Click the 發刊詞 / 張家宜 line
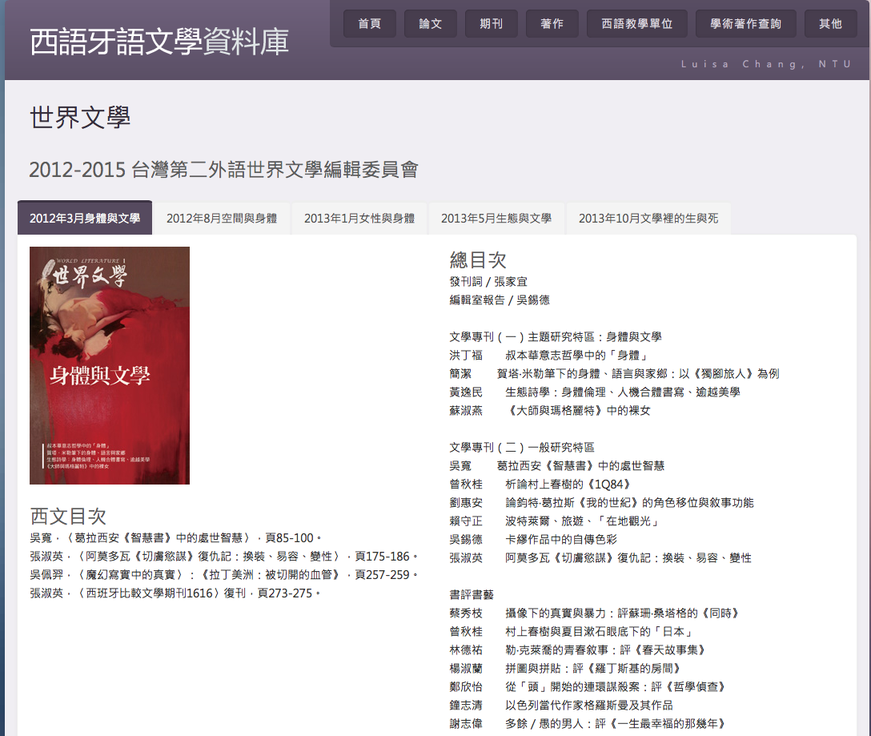871x736 pixels. pyautogui.click(x=488, y=282)
